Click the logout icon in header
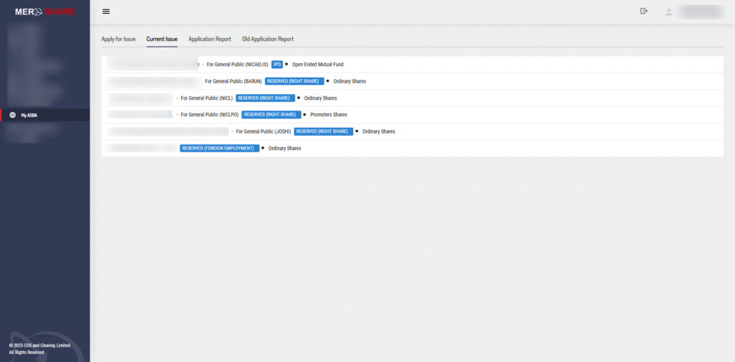Image resolution: width=735 pixels, height=362 pixels. click(644, 11)
